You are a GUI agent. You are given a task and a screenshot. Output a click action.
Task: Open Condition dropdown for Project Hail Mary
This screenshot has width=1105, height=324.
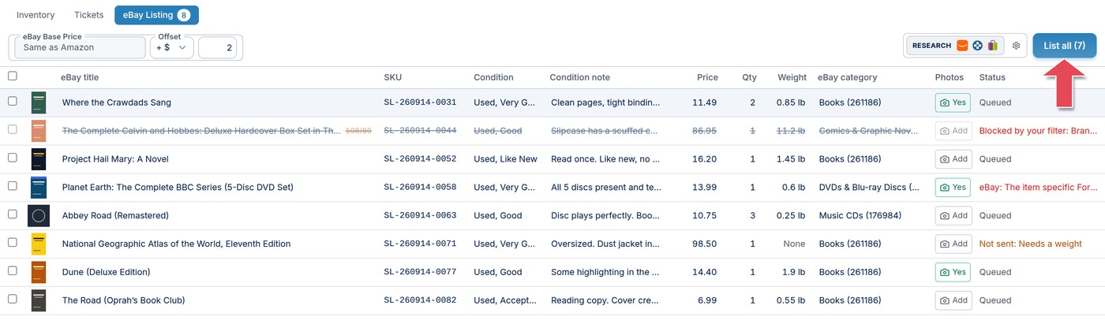(x=505, y=159)
